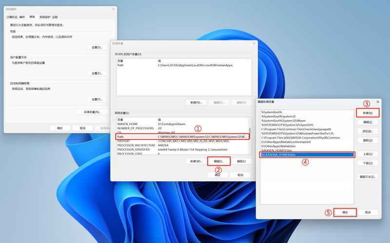Select the %CATALINA_HOME%\bin entry

[x=307, y=155]
